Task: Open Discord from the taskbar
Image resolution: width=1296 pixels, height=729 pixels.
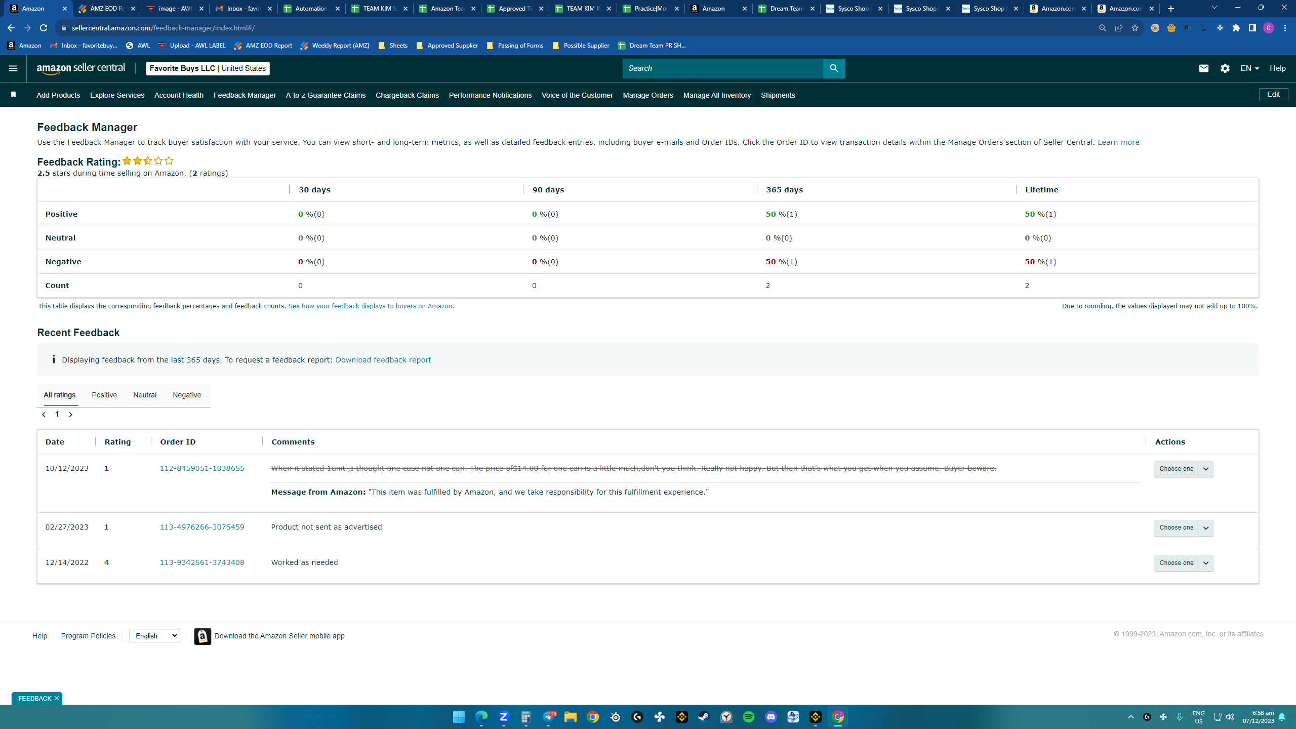Action: 771,717
